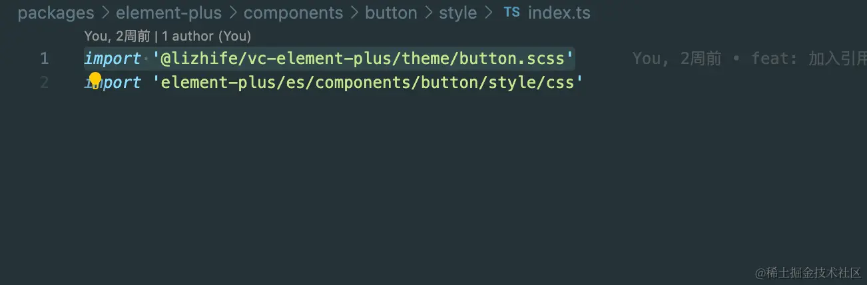The image size is (867, 285).
Task: Expand chevron after element-plus breadcrumb
Action: click(x=232, y=13)
